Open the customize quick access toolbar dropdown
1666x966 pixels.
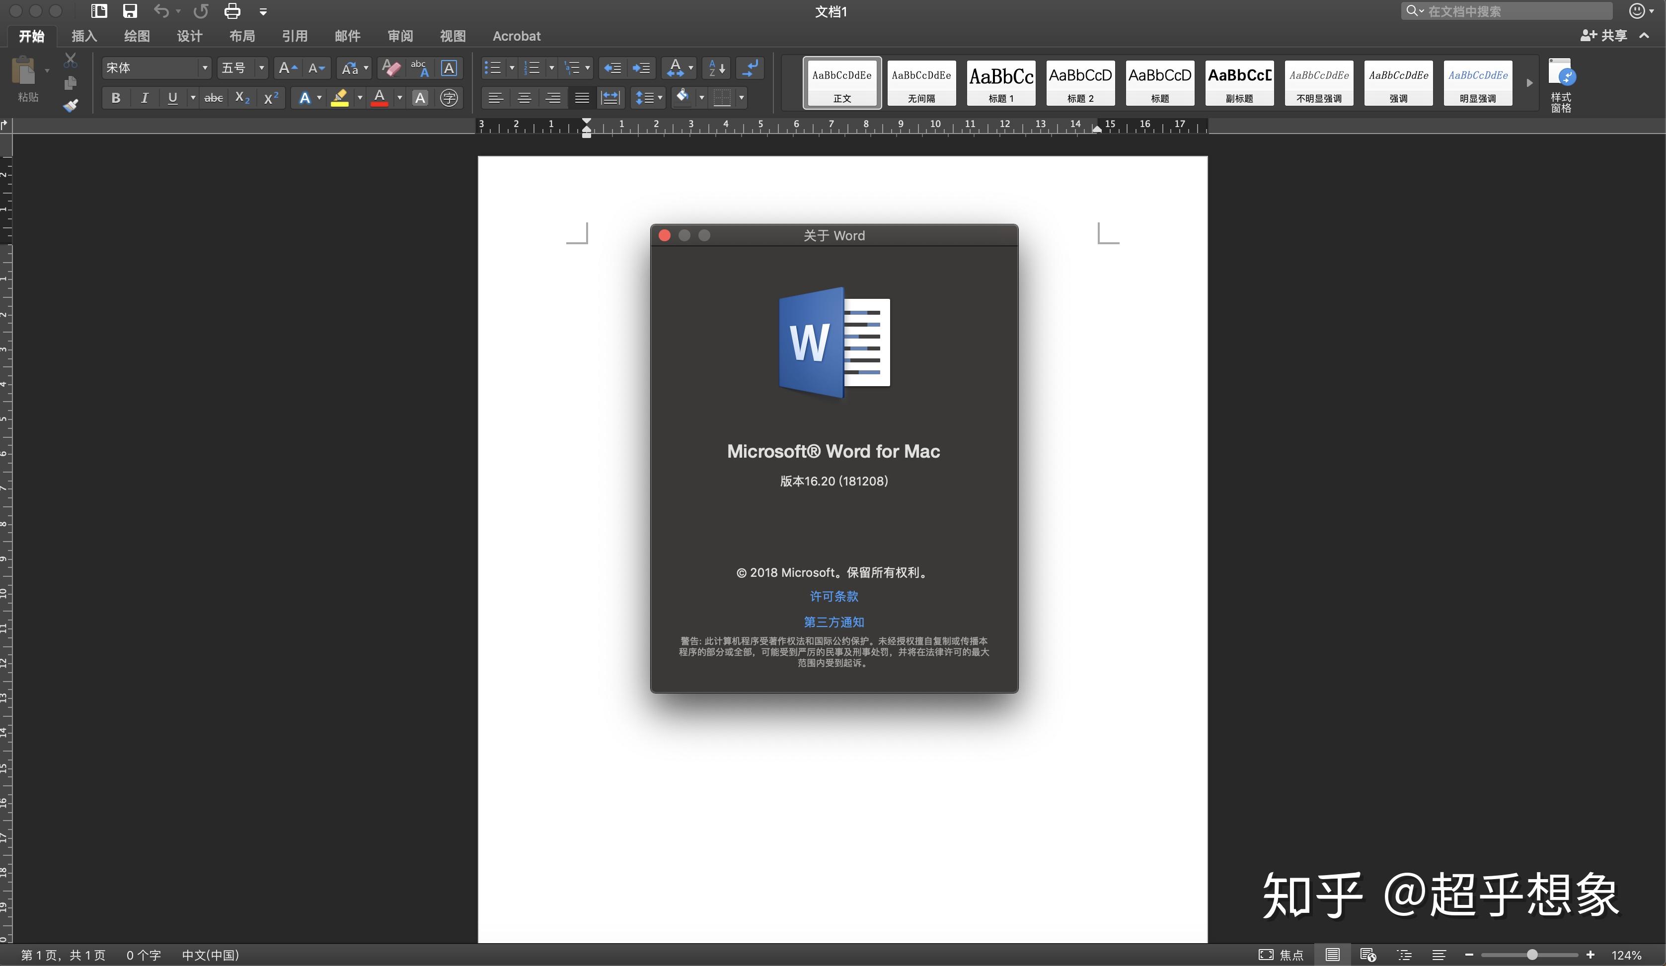click(263, 11)
